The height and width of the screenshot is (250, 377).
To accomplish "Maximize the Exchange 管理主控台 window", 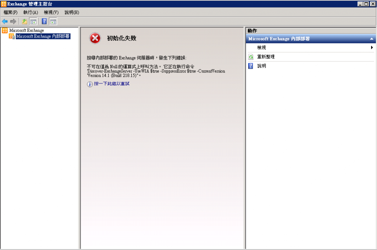I will [x=366, y=4].
